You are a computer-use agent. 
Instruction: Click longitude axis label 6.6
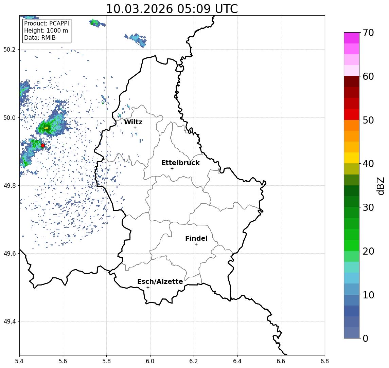coord(281,361)
